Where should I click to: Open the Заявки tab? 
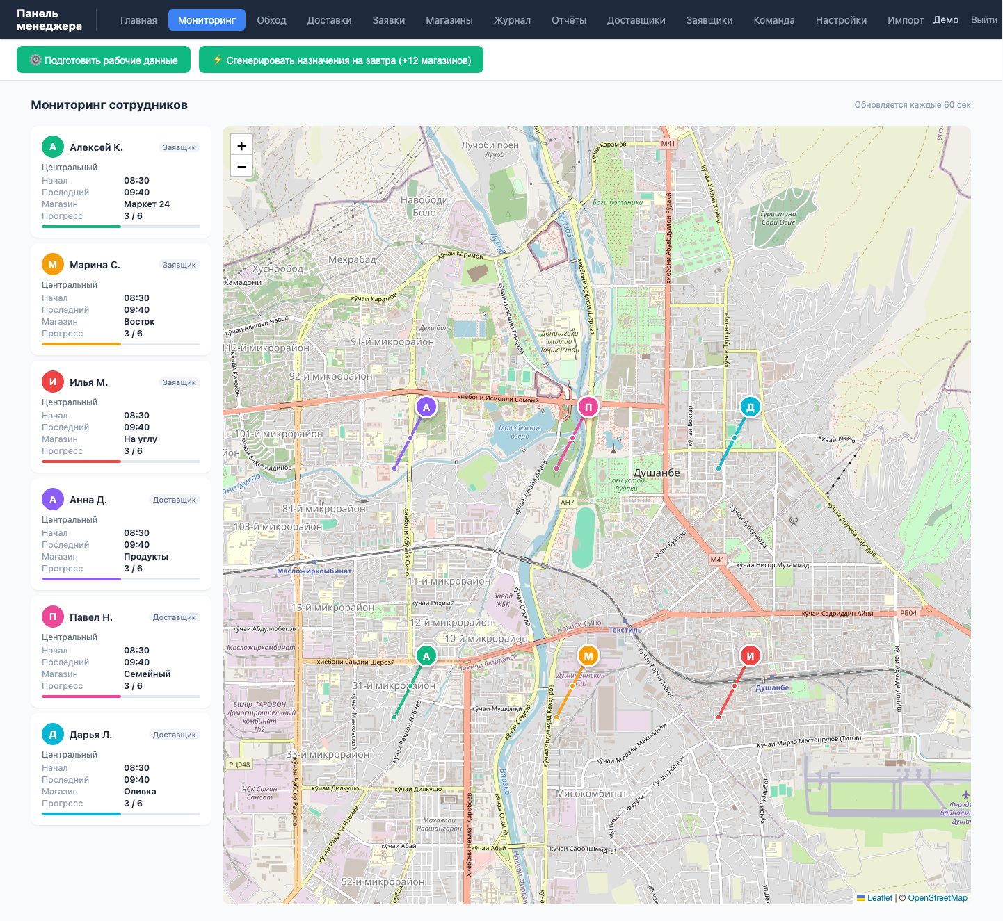click(389, 20)
